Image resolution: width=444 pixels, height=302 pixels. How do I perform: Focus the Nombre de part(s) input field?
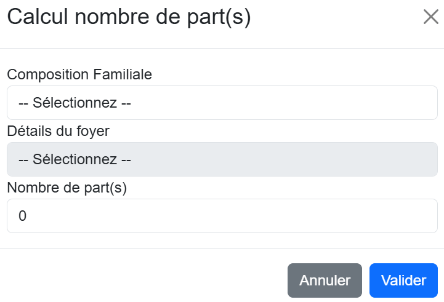(x=222, y=216)
